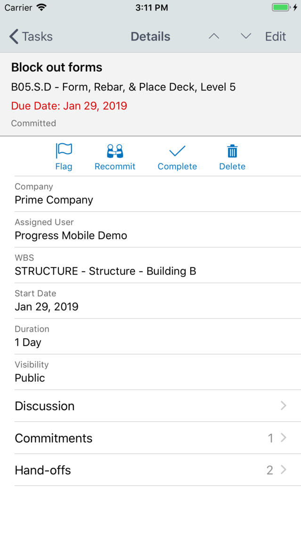301x535 pixels.
Task: Go to previous task with up arrow
Action: point(214,36)
